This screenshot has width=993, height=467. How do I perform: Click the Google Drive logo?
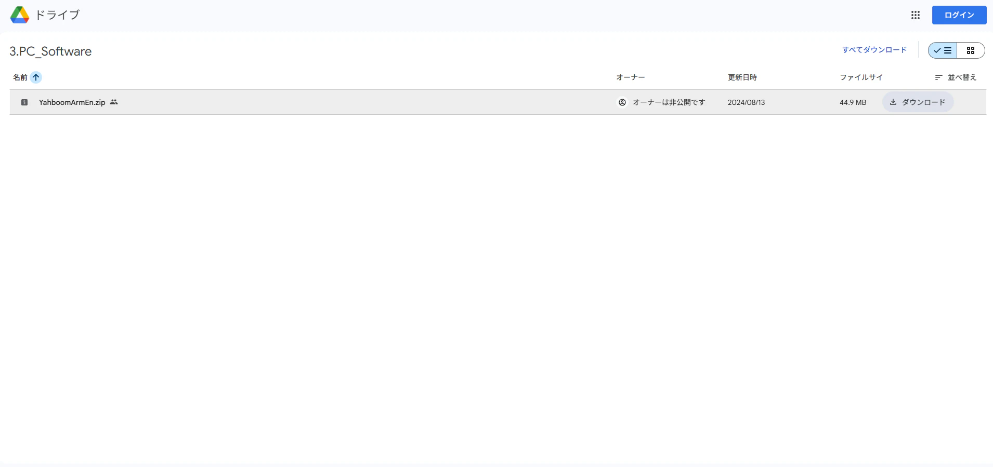coord(20,15)
